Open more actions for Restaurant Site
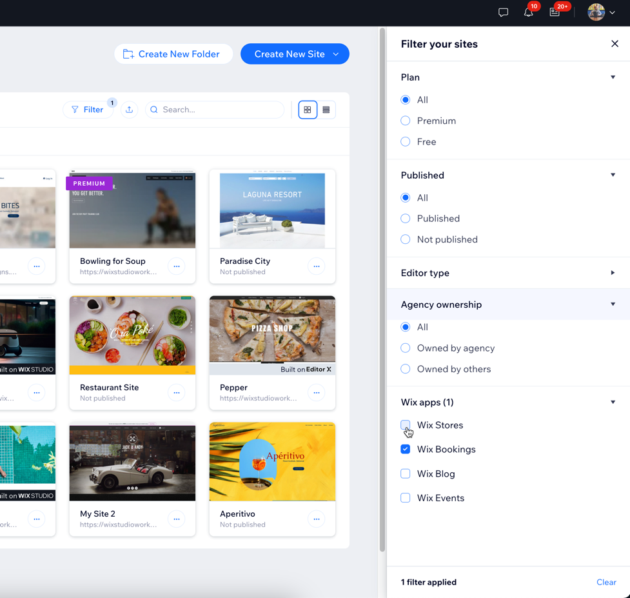 (177, 393)
